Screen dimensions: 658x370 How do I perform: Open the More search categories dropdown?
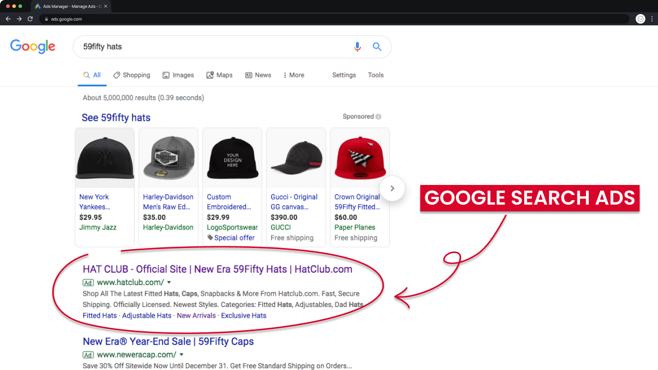click(x=293, y=75)
